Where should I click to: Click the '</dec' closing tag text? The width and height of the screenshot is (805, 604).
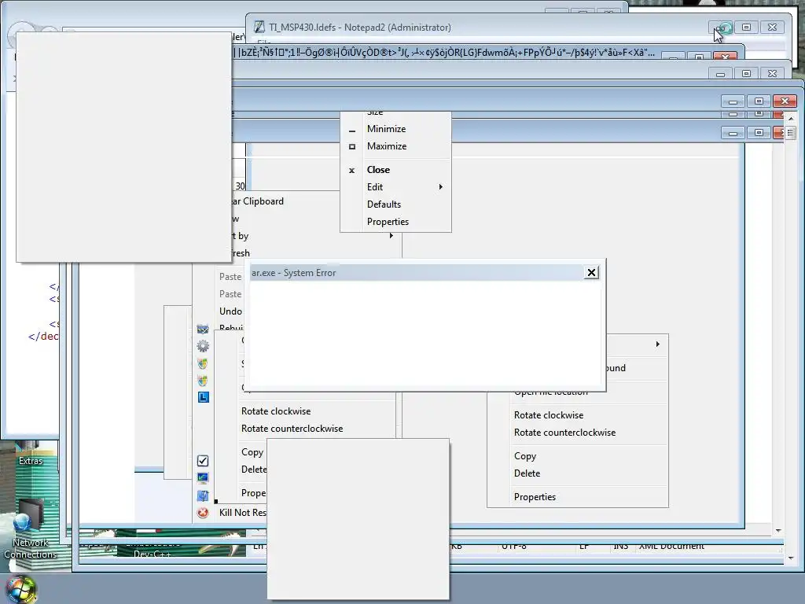point(43,337)
